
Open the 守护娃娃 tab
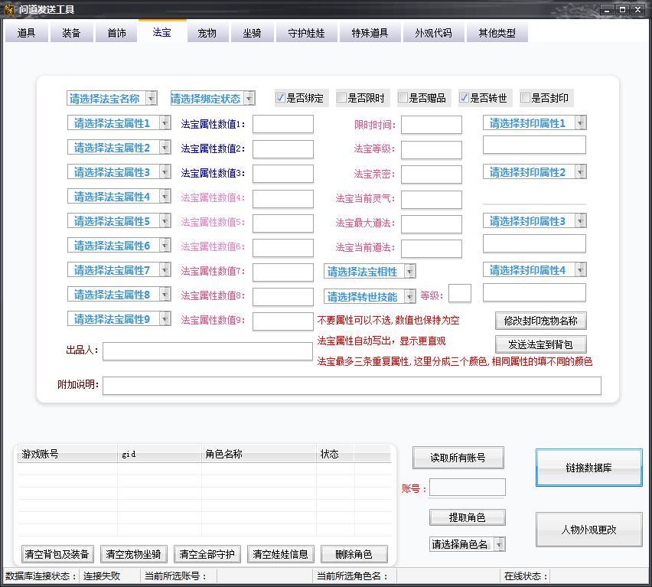pos(304,33)
